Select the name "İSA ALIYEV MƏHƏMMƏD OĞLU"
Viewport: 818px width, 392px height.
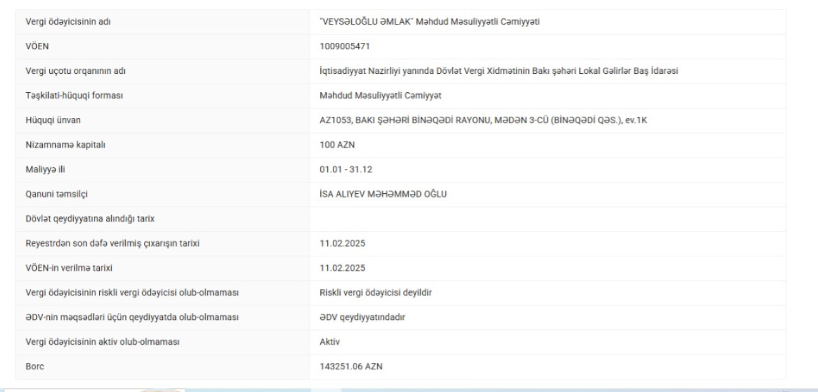point(383,195)
